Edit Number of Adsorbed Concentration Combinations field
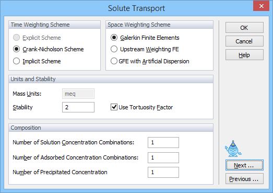Screen dimensions: 273x193 (163, 157)
